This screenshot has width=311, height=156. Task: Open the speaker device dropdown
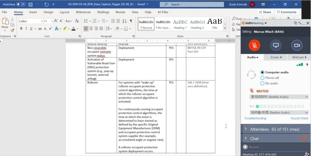pyautogui.click(x=279, y=113)
